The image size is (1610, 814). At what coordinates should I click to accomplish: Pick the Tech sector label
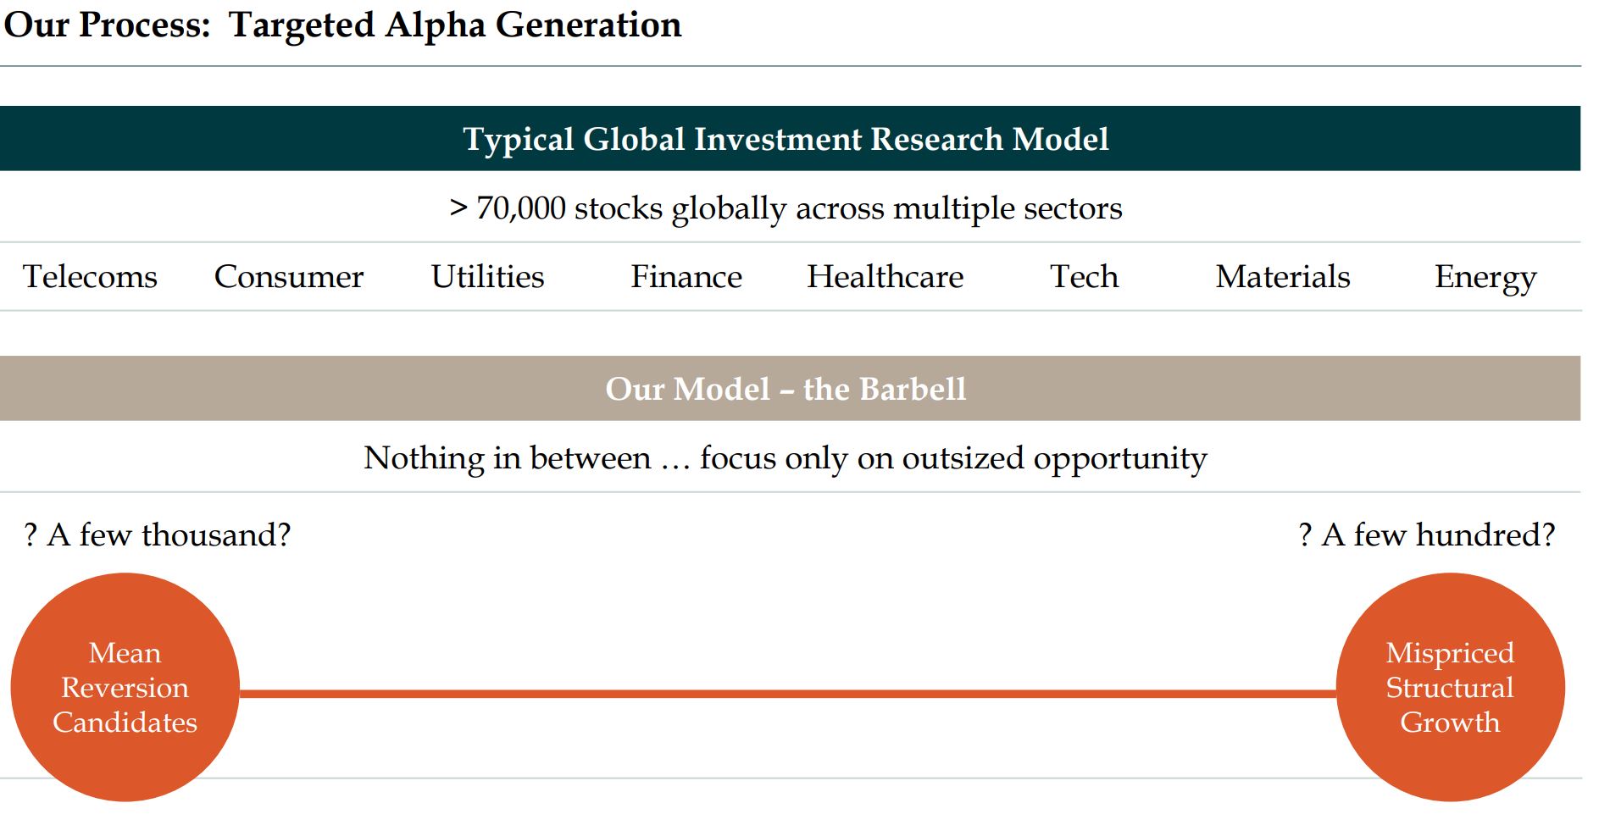click(x=1084, y=277)
